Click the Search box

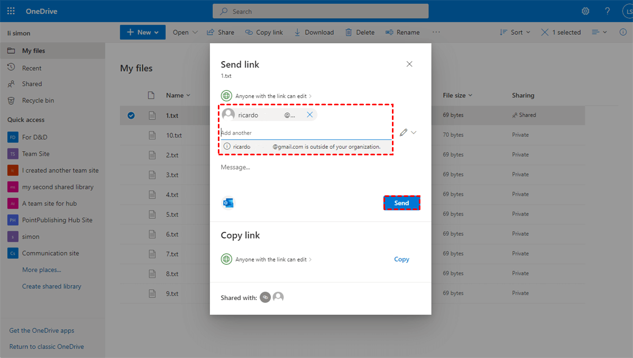pos(320,11)
